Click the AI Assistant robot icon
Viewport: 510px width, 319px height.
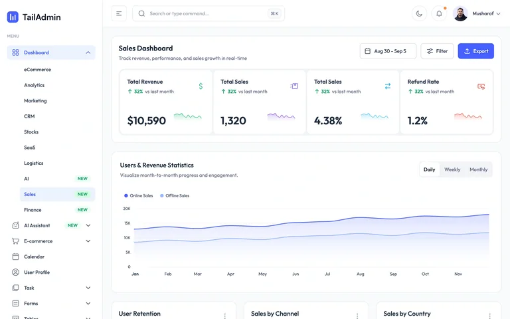tap(15, 225)
